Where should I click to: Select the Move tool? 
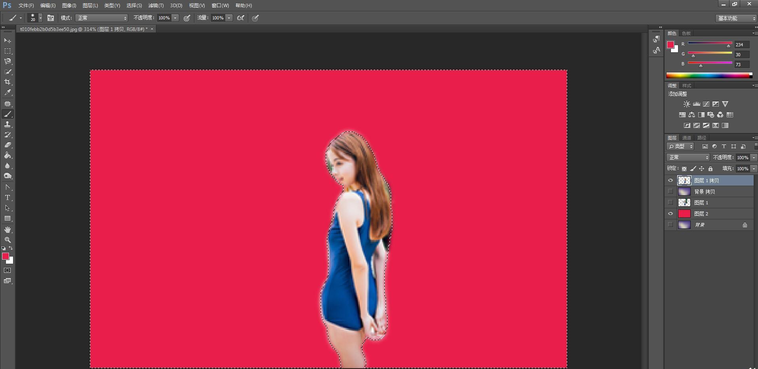(8, 40)
